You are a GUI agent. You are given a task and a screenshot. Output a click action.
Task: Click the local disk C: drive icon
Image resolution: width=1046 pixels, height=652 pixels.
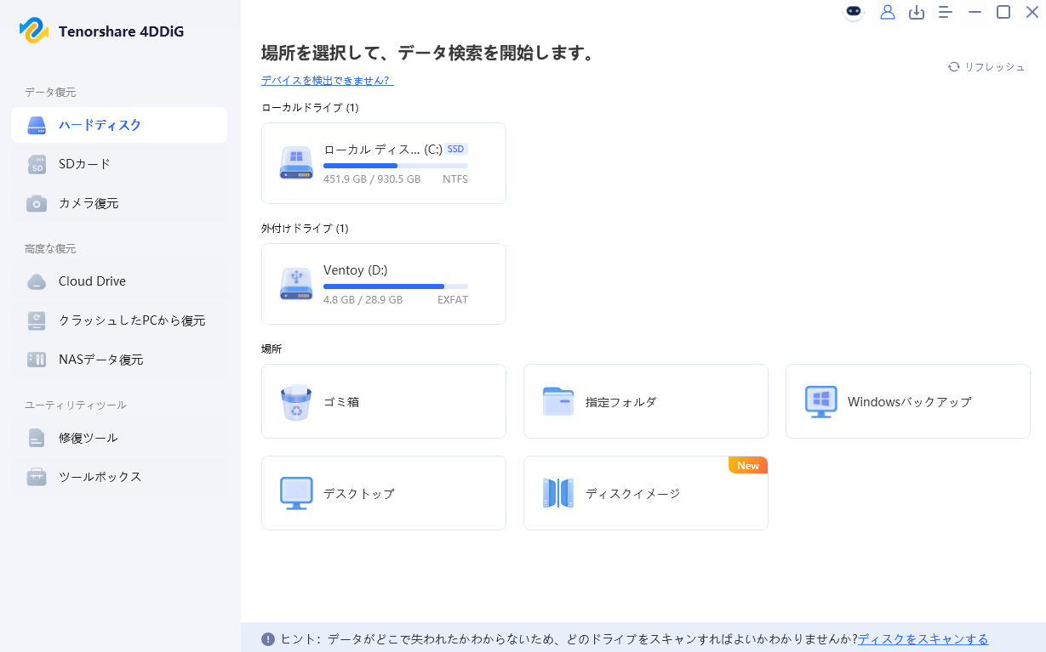(x=296, y=162)
